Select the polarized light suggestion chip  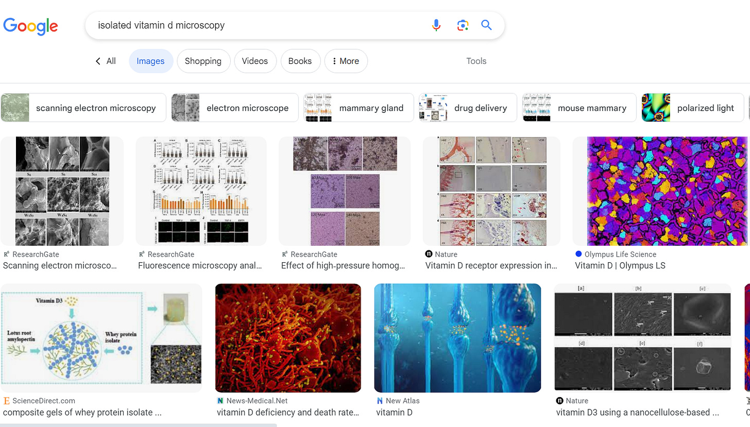(693, 108)
